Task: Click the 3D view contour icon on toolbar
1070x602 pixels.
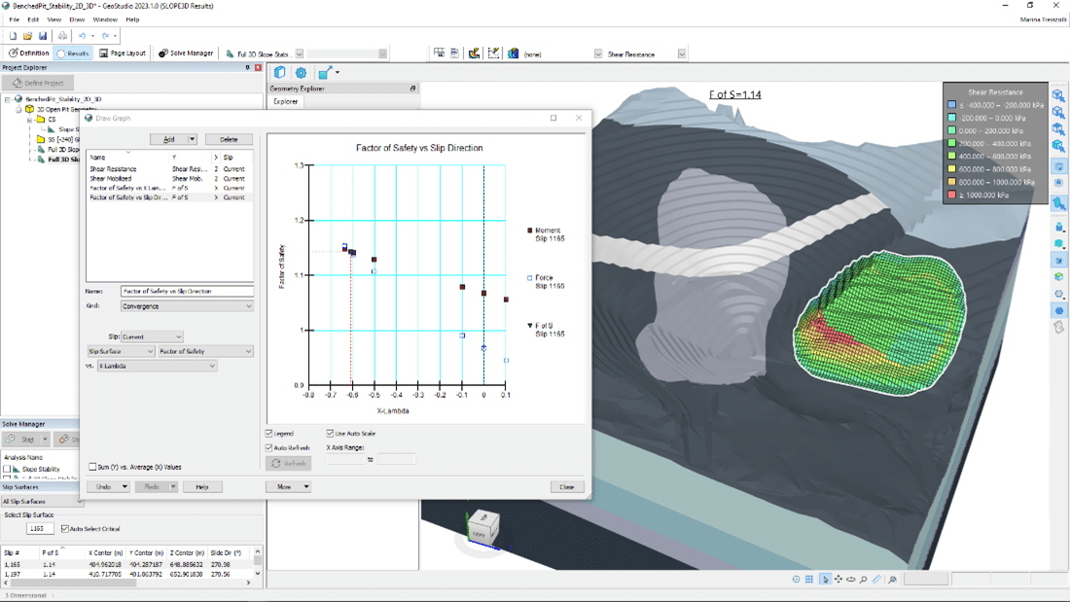Action: click(513, 53)
